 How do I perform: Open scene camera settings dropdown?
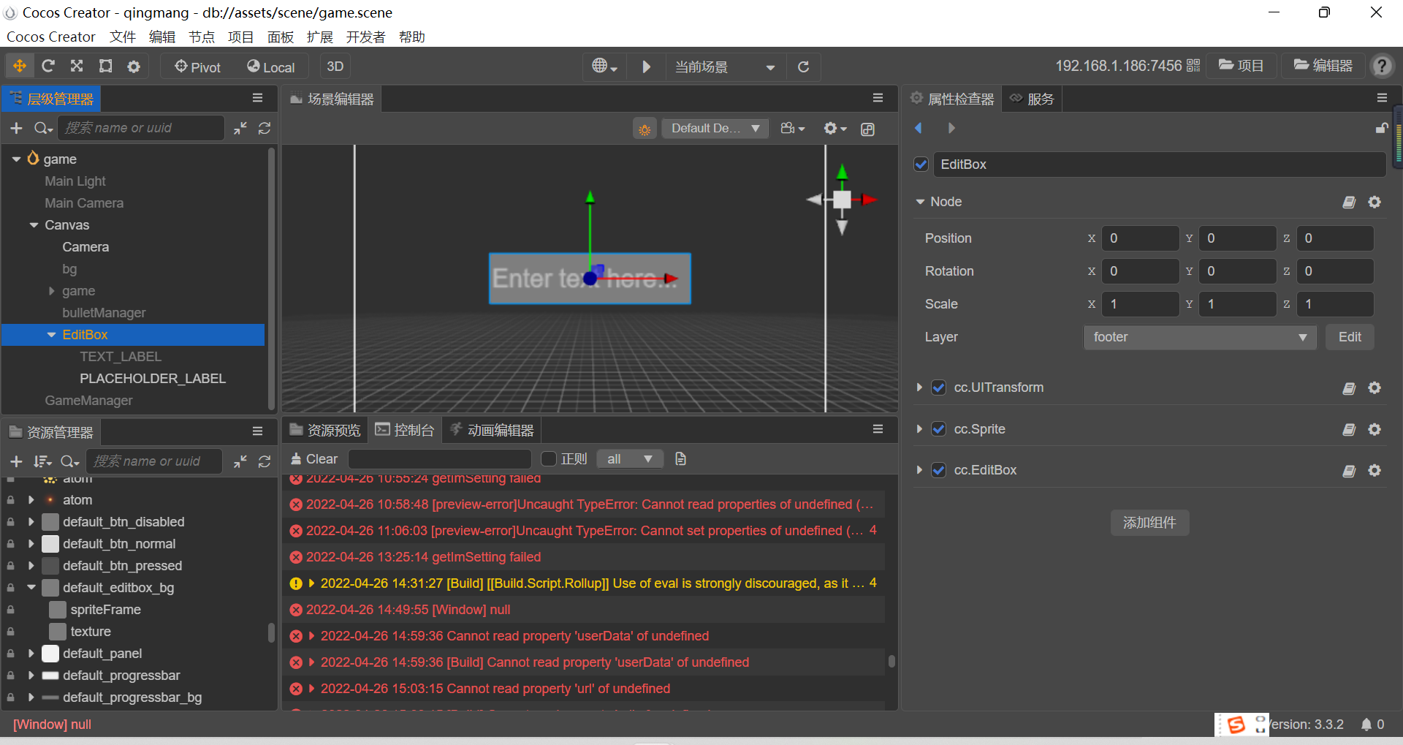coord(793,129)
